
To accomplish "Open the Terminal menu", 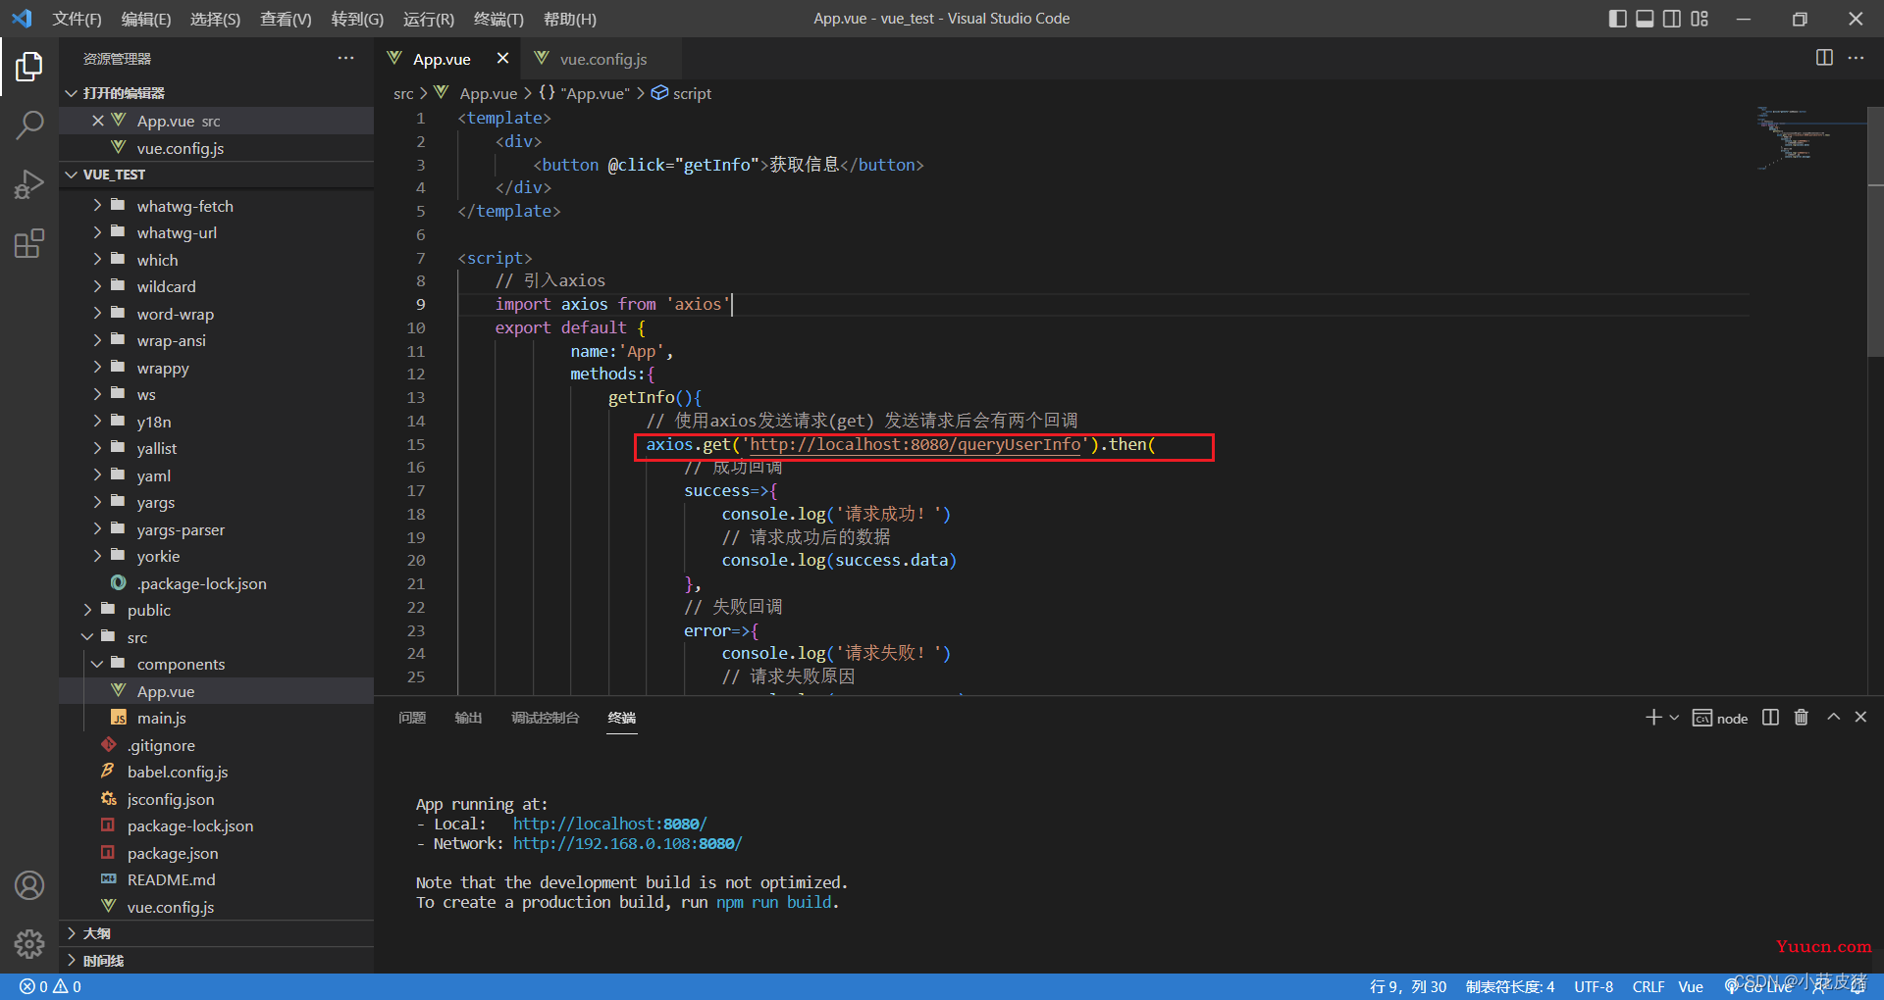I will click(x=498, y=19).
